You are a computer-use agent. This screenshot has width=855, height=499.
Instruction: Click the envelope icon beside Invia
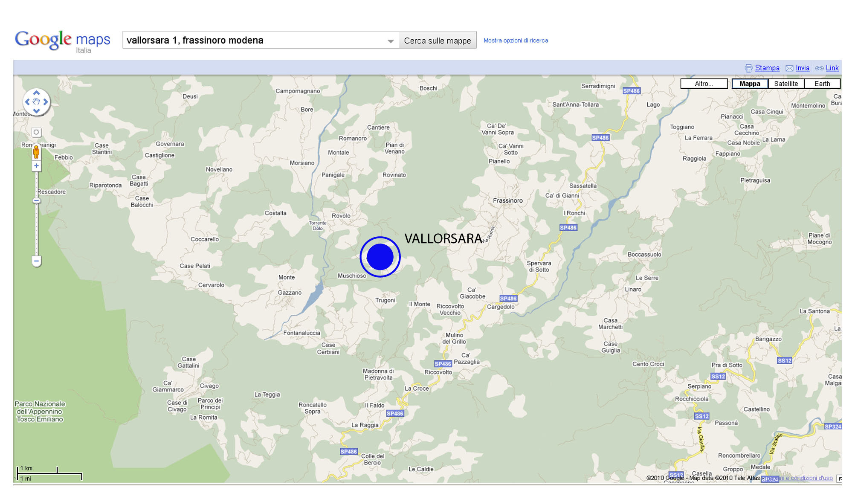(789, 68)
